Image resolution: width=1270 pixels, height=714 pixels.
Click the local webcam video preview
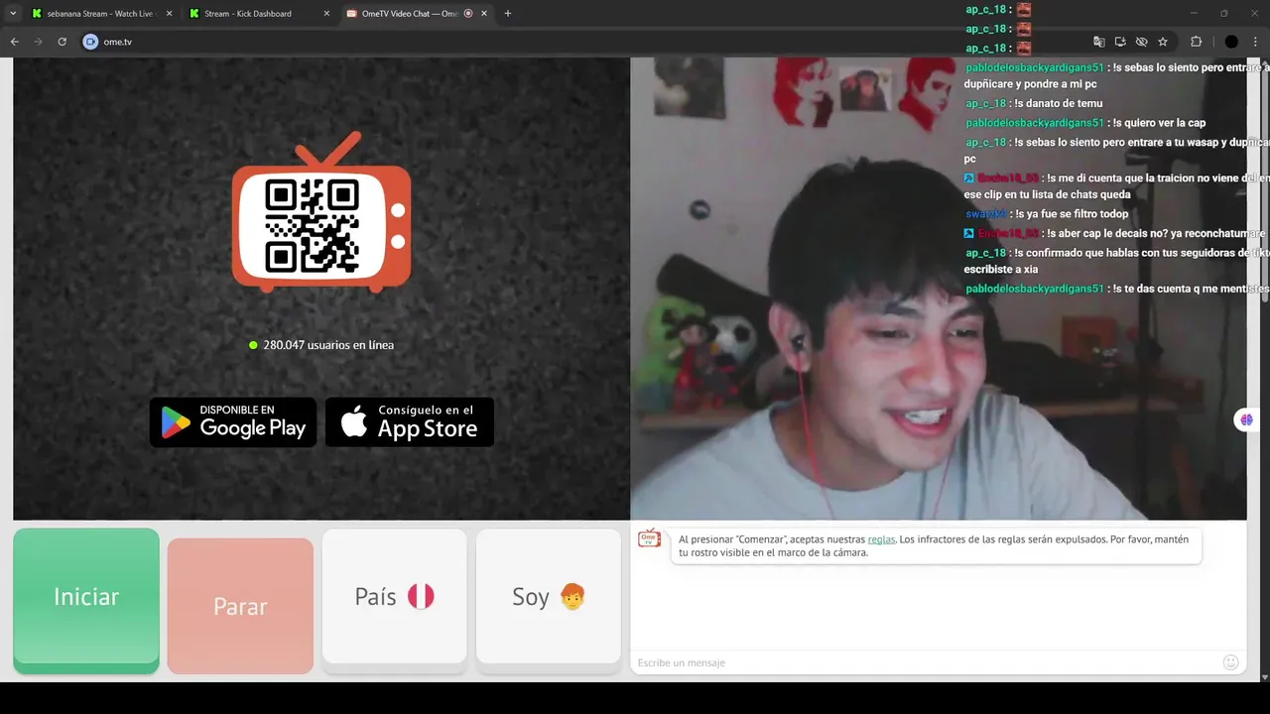(x=939, y=289)
